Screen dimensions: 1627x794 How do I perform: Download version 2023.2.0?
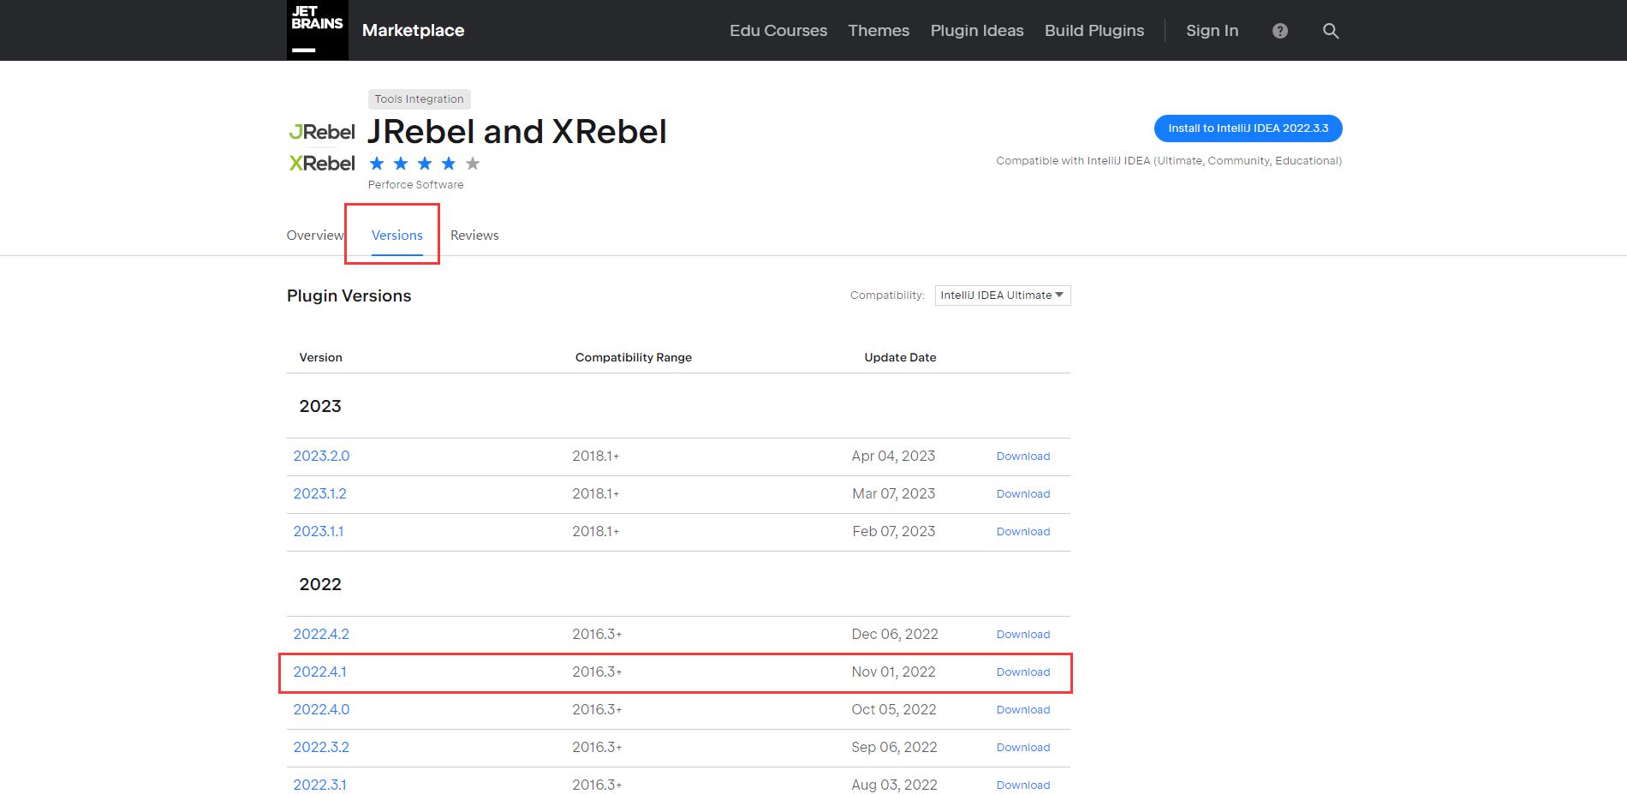pyautogui.click(x=1023, y=457)
